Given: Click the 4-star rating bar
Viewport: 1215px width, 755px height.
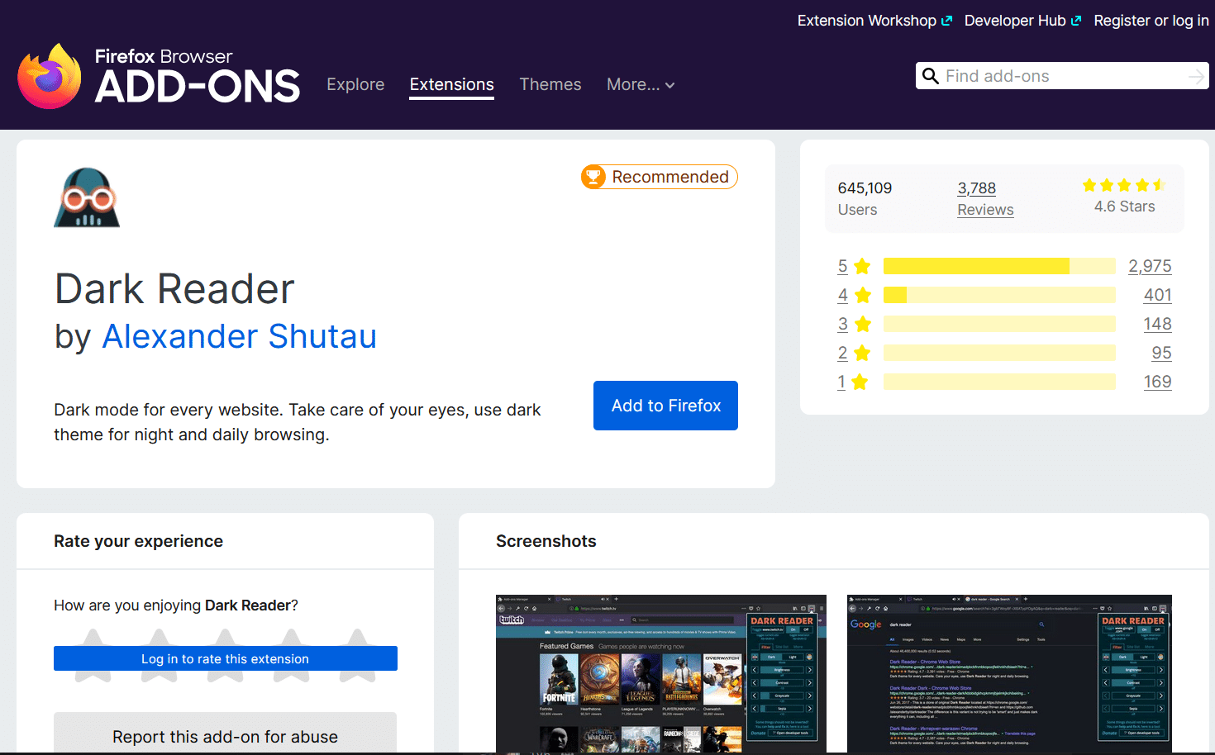Looking at the screenshot, I should coord(998,295).
